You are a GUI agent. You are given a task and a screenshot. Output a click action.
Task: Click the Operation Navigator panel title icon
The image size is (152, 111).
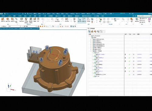coord(88,29)
